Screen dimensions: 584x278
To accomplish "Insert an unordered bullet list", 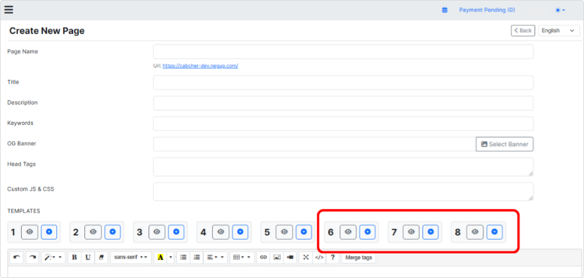I will pyautogui.click(x=183, y=257).
